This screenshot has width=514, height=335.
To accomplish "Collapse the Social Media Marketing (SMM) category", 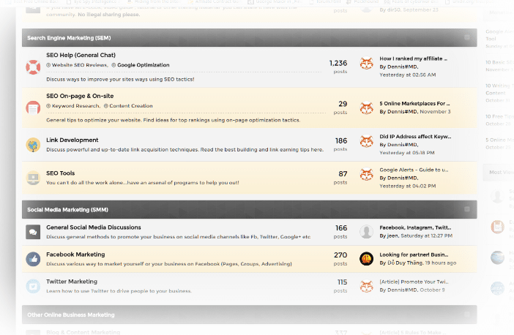I will click(467, 209).
